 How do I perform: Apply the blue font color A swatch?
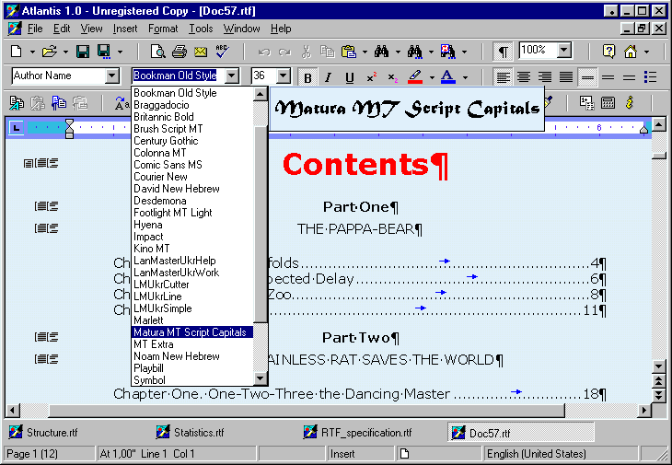coord(448,77)
